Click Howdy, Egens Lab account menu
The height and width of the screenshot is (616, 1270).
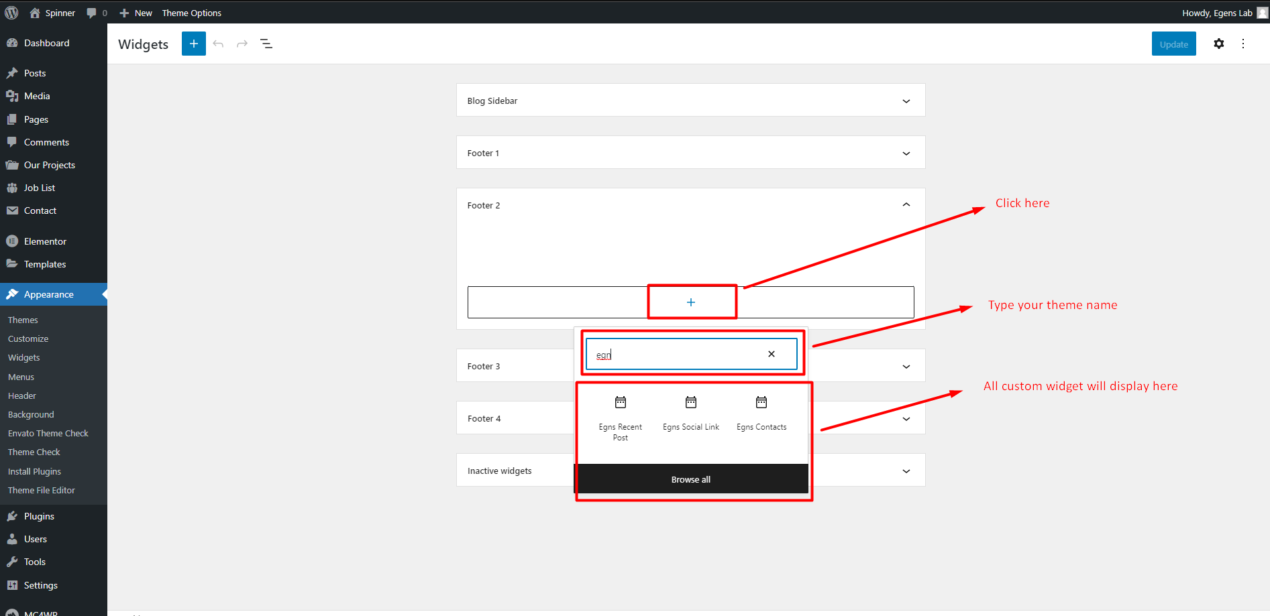tap(1224, 13)
